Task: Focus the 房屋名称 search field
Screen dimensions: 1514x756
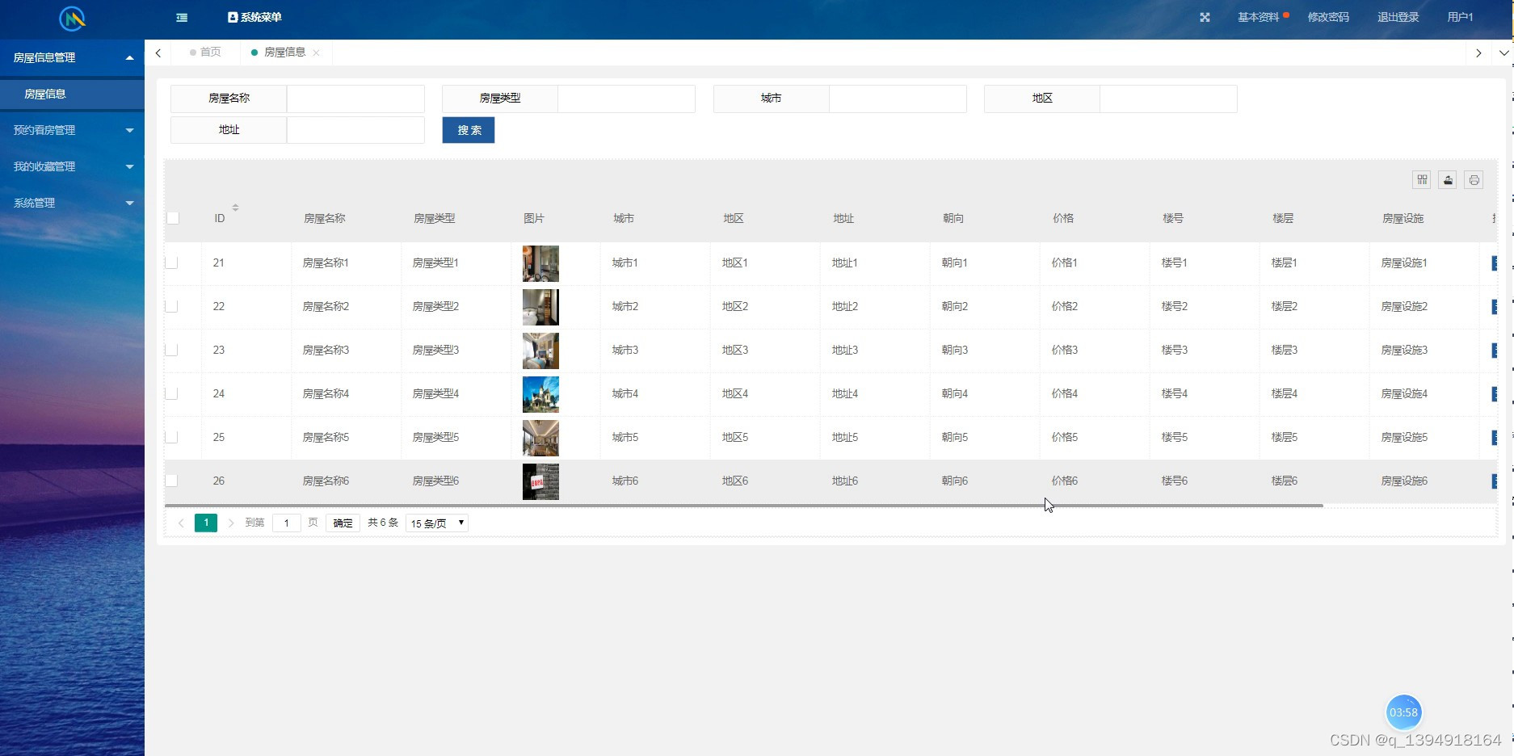Action: point(355,99)
